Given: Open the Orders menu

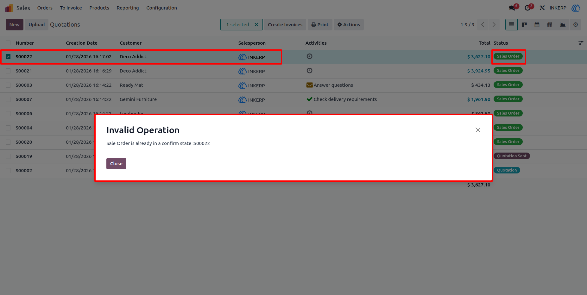Looking at the screenshot, I should pos(45,8).
